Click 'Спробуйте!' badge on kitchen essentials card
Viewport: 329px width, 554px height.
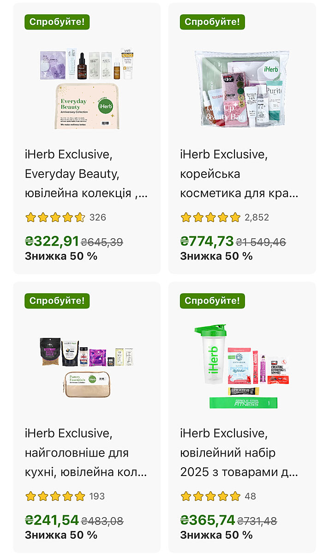57,301
